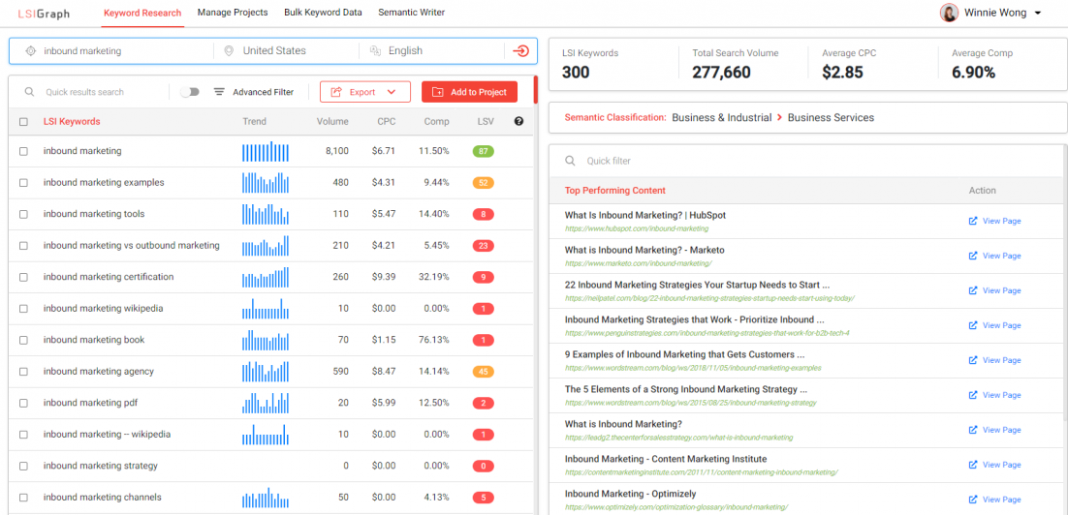The width and height of the screenshot is (1068, 515).
Task: Check the 'inbound marketing' row checkbox
Action: [24, 151]
